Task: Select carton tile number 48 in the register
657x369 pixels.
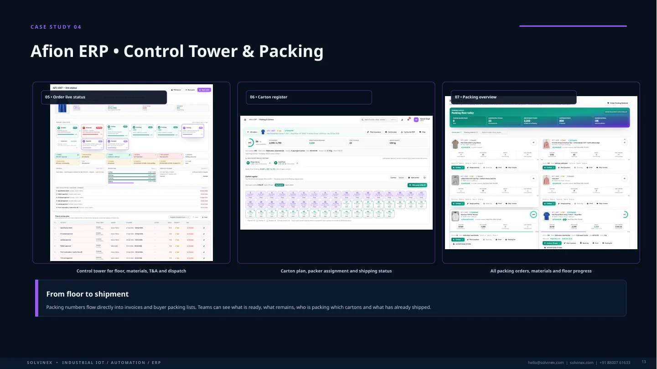Action: click(389, 213)
